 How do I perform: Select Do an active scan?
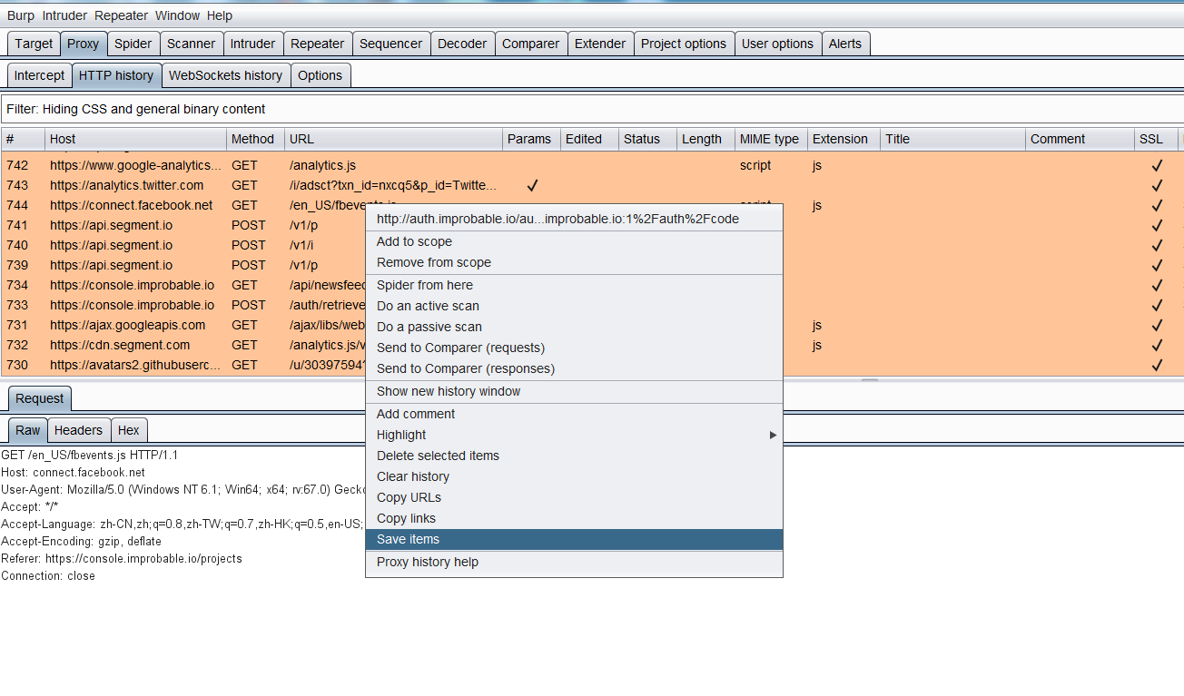pyautogui.click(x=574, y=306)
